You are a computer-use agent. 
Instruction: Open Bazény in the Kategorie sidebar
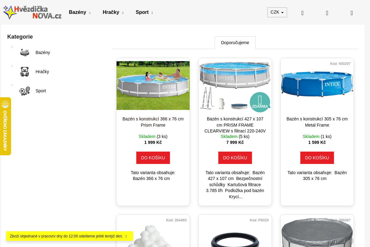[x=43, y=52]
